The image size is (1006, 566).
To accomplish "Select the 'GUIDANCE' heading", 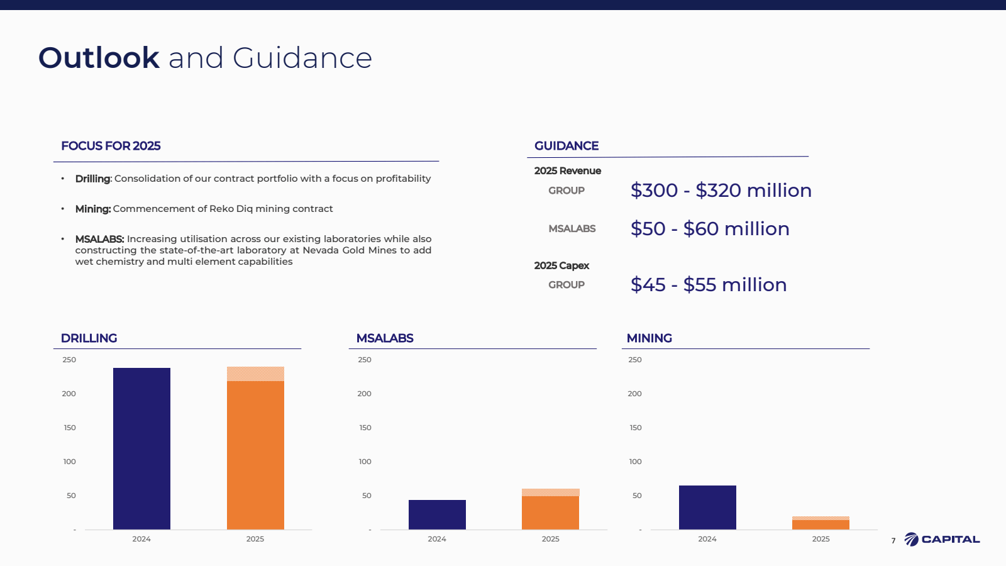I will (567, 146).
